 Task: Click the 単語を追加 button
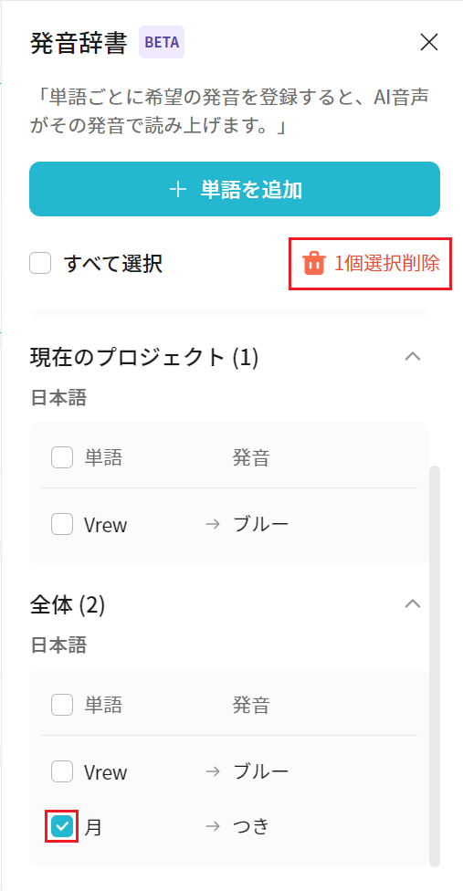pyautogui.click(x=235, y=189)
